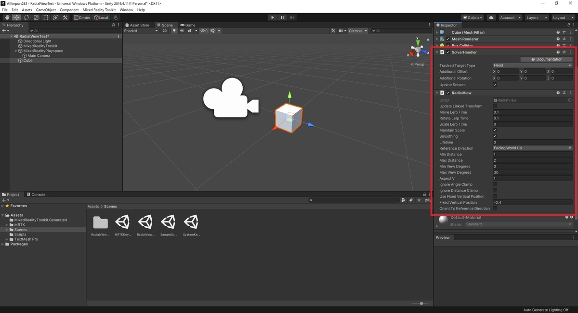The image size is (578, 313).
Task: Open RadialView component options menu
Action: coord(570,93)
